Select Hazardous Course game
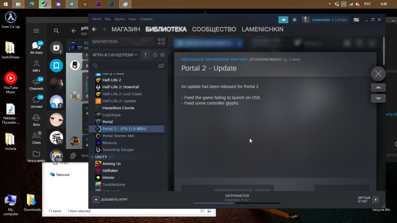 tap(118, 108)
